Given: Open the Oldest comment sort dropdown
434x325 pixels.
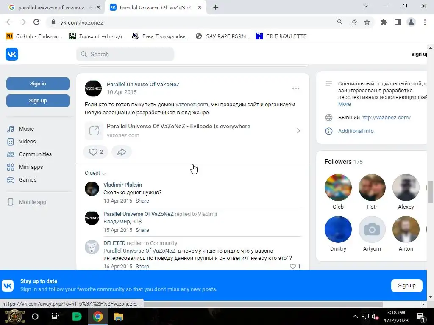Looking at the screenshot, I should (95, 173).
